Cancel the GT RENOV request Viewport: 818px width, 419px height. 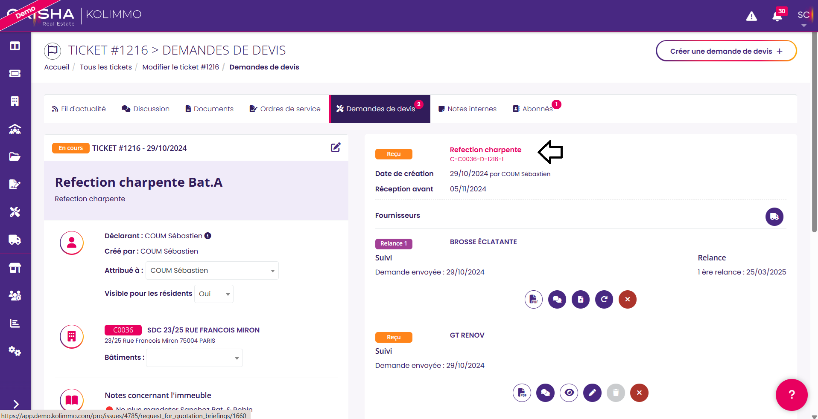click(639, 393)
